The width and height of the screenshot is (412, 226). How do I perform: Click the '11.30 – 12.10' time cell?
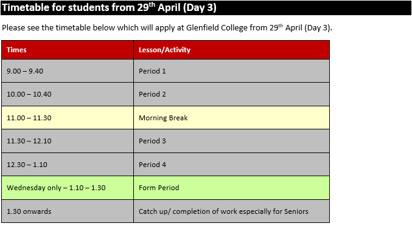pyautogui.click(x=68, y=141)
